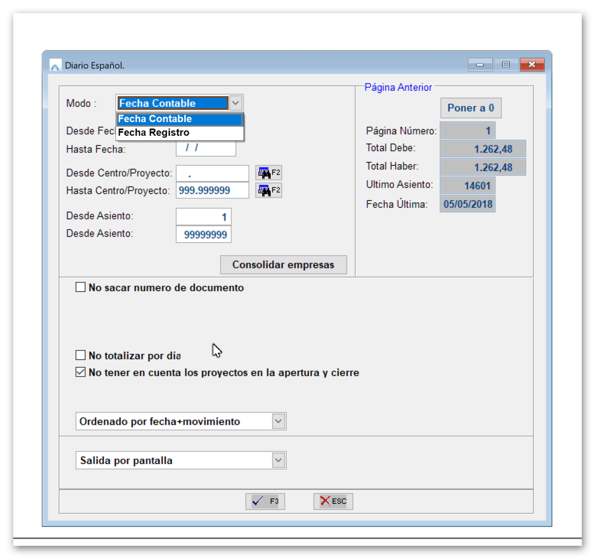Image resolution: width=595 pixels, height=559 pixels.
Task: Expand the Salida por pantalla dropdown
Action: (x=279, y=460)
